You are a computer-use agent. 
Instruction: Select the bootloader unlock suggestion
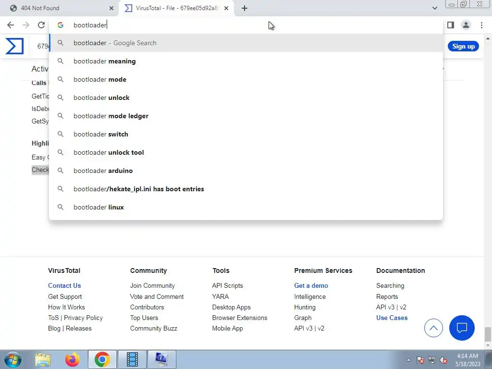246,98
